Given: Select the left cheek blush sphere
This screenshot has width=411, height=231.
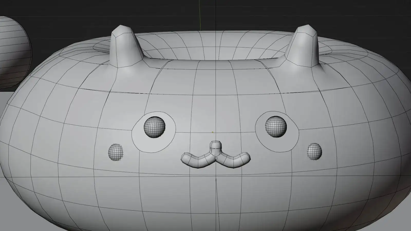Looking at the screenshot, I should tap(115, 152).
